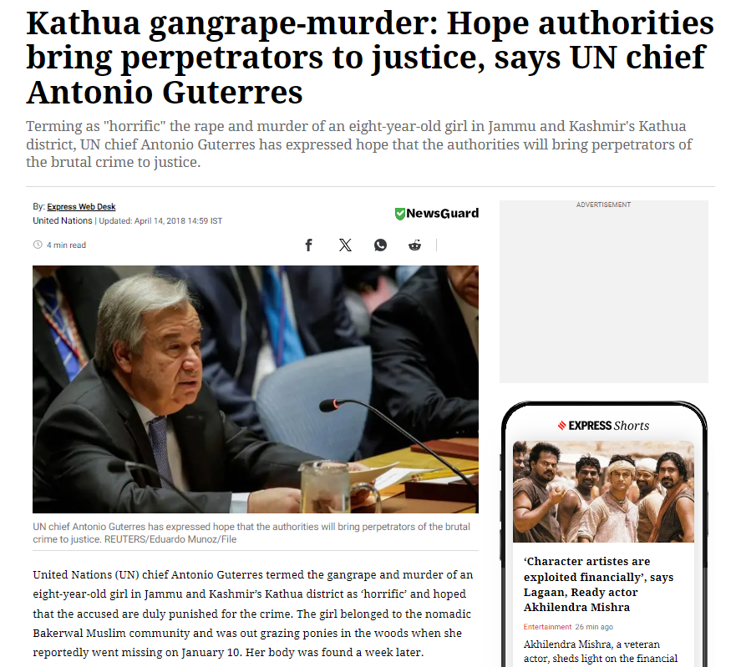Click the United Nations dateline text

[63, 220]
